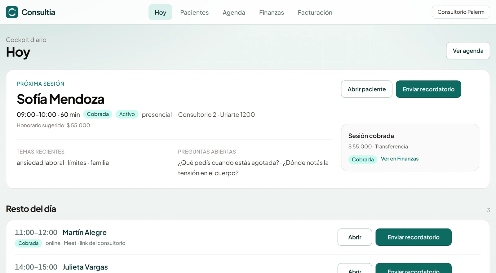Follow the Ver en Finanzas link

click(400, 159)
